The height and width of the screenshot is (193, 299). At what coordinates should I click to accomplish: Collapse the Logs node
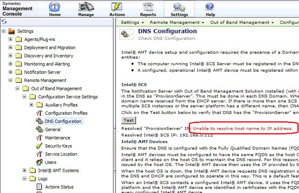(24, 179)
